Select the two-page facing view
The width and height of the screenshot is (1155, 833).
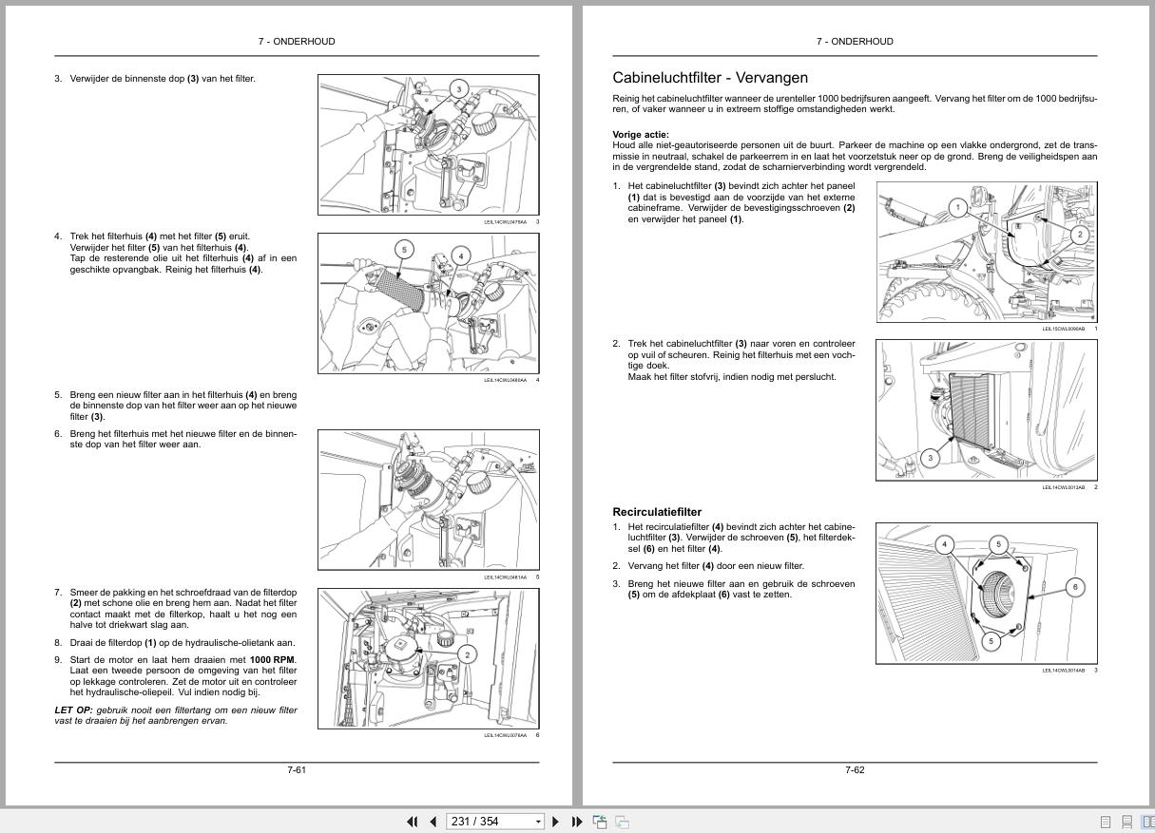click(x=1147, y=823)
